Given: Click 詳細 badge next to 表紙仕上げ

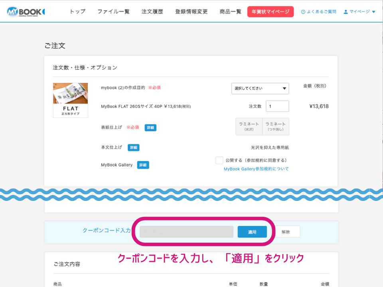Looking at the screenshot, I should coord(150,128).
